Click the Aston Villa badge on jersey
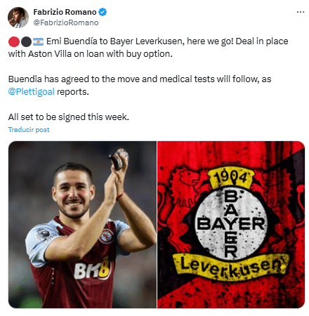Viewport: 309px width, 316px height. (107, 236)
